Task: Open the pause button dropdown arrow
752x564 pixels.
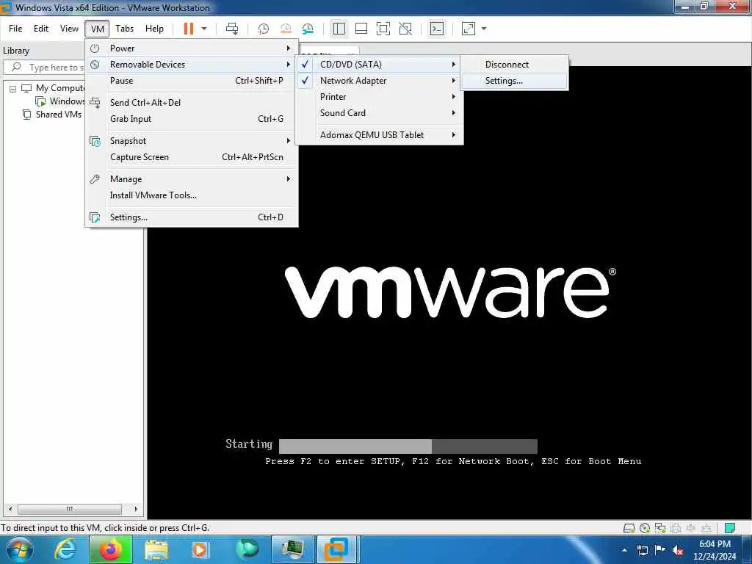Action: [x=204, y=29]
